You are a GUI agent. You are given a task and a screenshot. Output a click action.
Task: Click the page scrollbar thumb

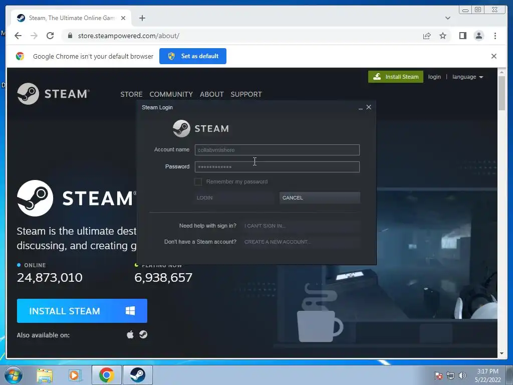coord(501,93)
